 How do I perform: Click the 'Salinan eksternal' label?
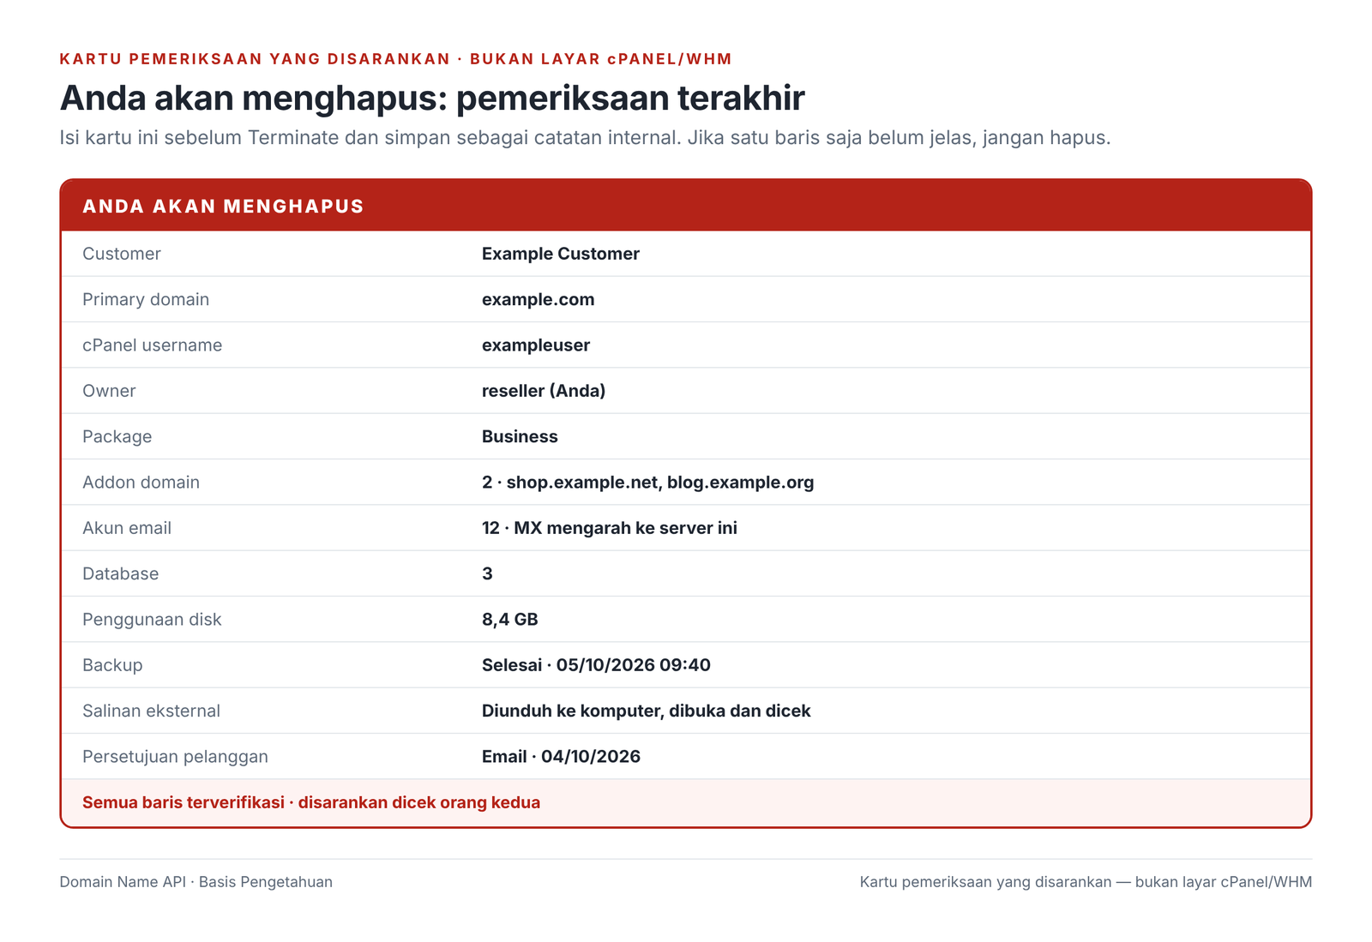pyautogui.click(x=151, y=711)
